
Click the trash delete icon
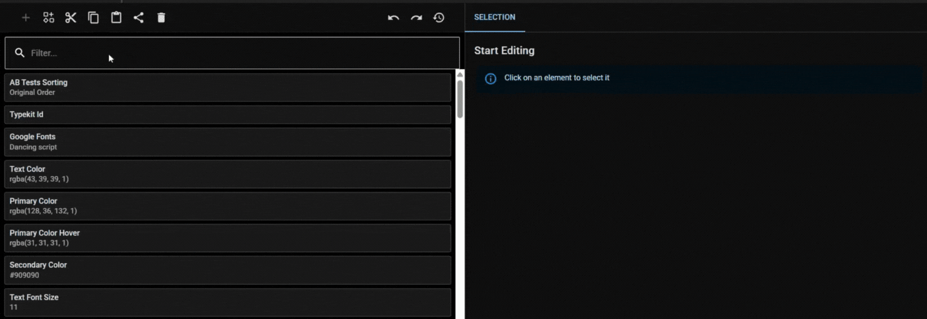[161, 17]
